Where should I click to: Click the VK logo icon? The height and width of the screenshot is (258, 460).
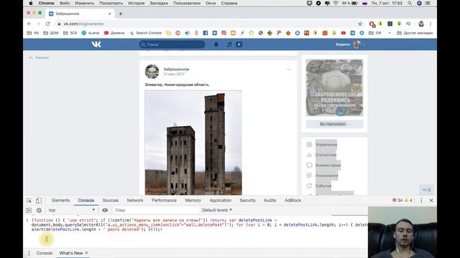click(x=96, y=44)
